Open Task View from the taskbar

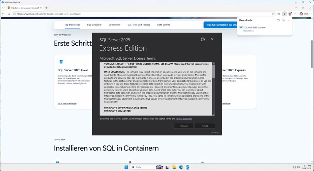click(x=167, y=167)
